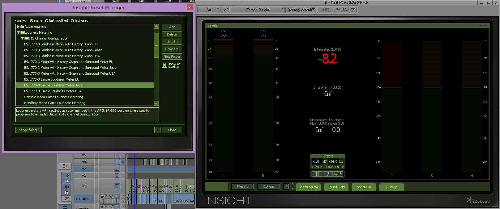Click the Change folder button
Viewport: 500px width, 209px height.
coord(28,130)
